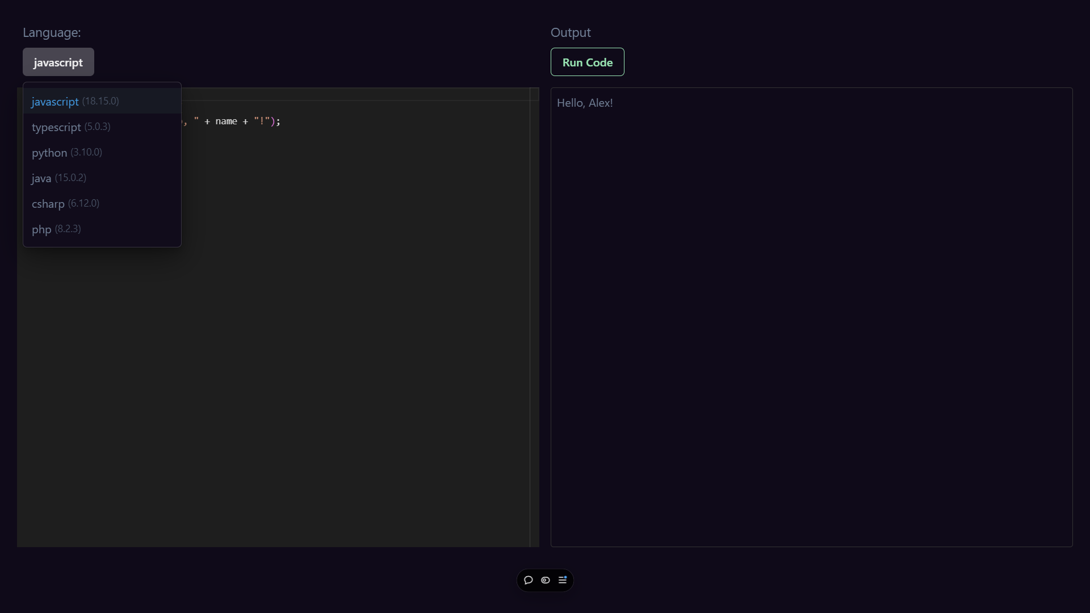Click the Output heading label
The width and height of the screenshot is (1090, 613).
(571, 32)
